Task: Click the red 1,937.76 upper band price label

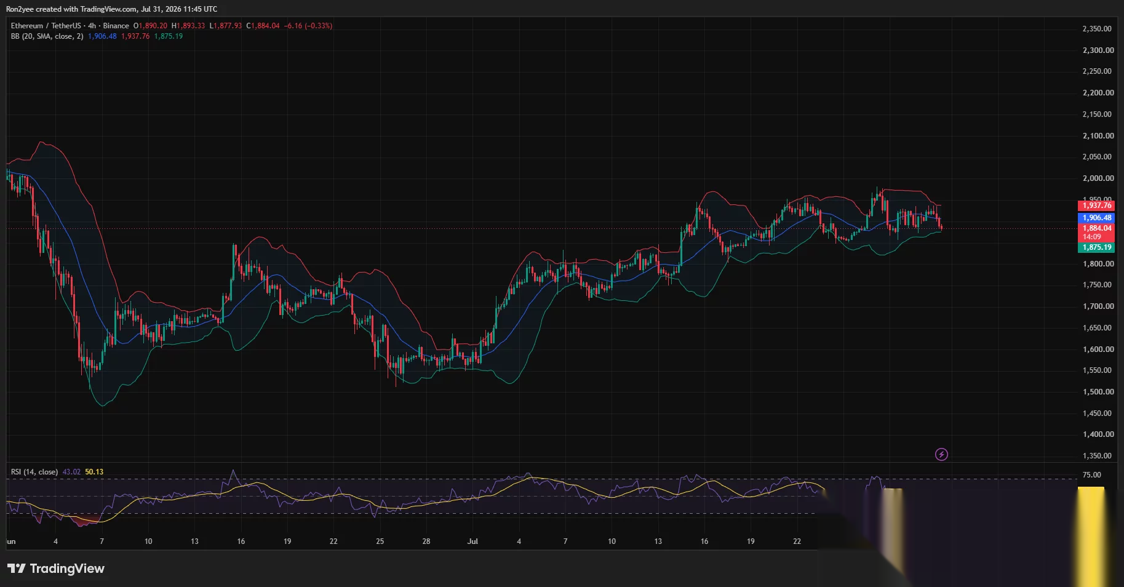Action: coord(1097,206)
